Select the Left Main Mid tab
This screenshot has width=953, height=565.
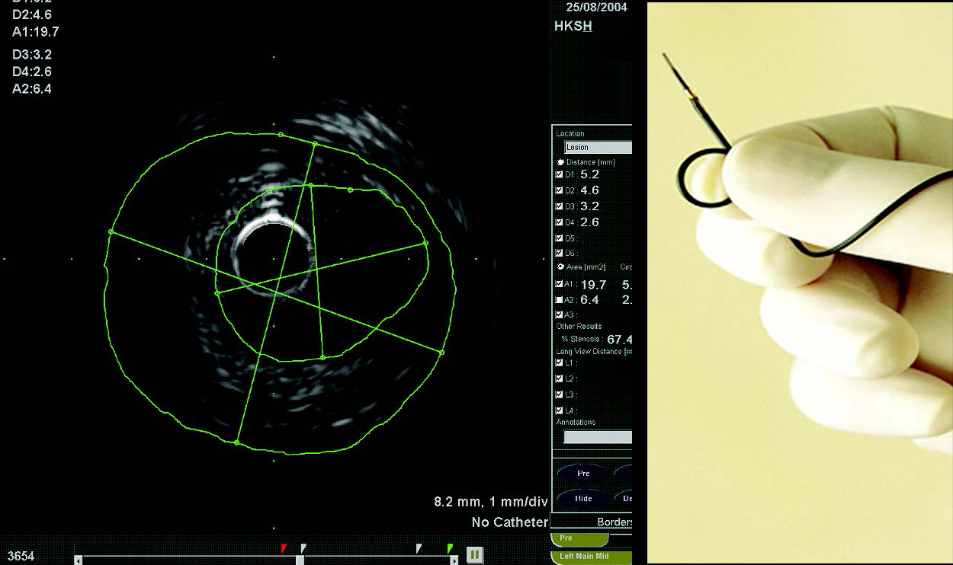(x=590, y=557)
